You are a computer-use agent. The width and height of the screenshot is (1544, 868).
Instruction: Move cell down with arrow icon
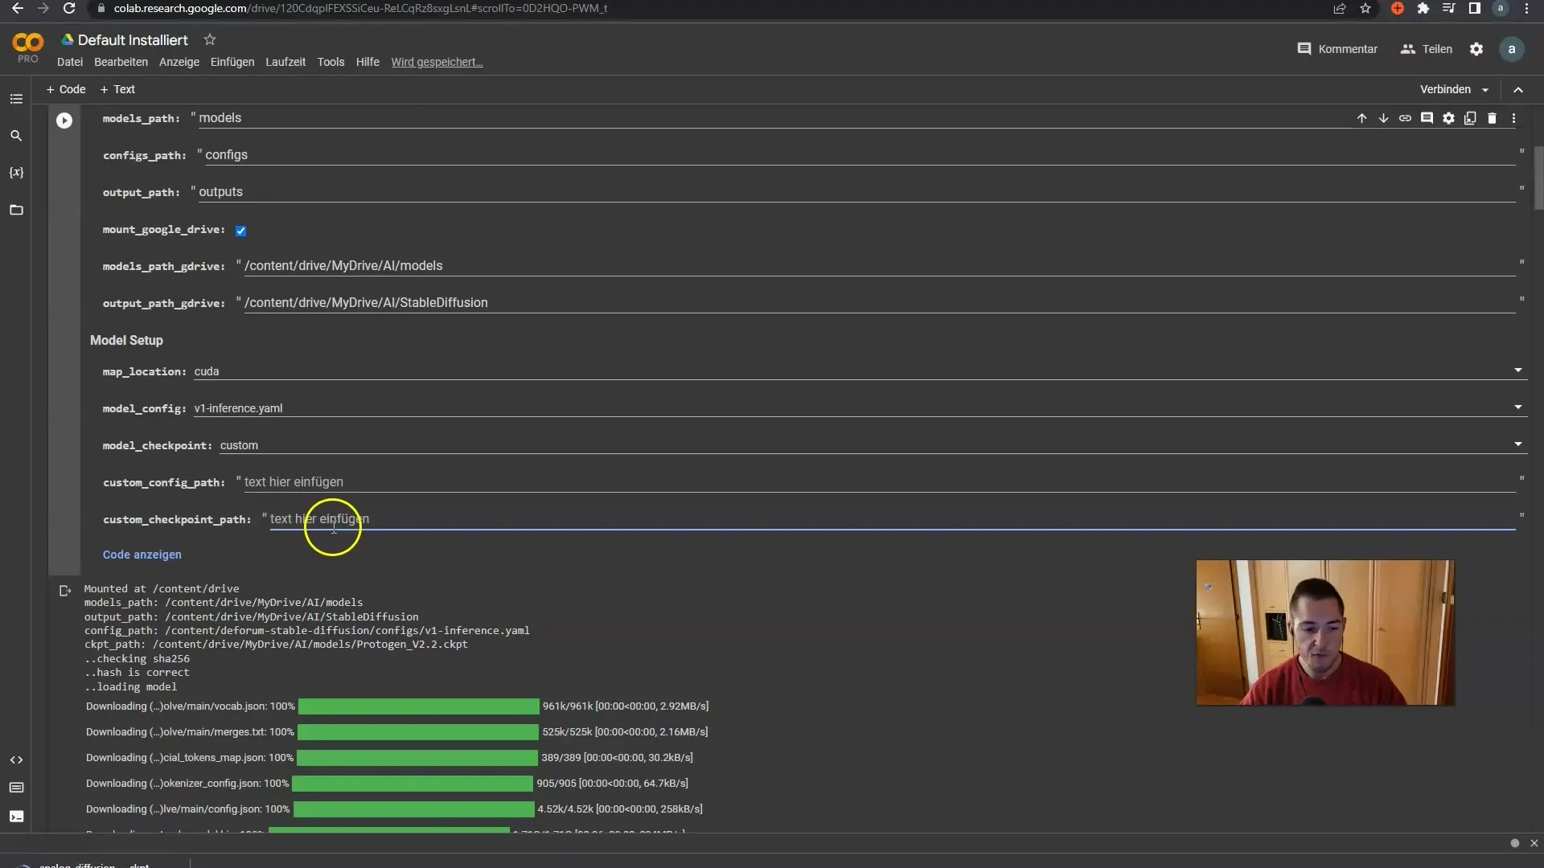pos(1383,118)
